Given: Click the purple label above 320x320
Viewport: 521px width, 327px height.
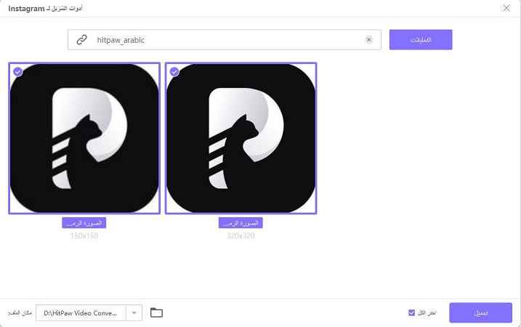Looking at the screenshot, I should 241,223.
